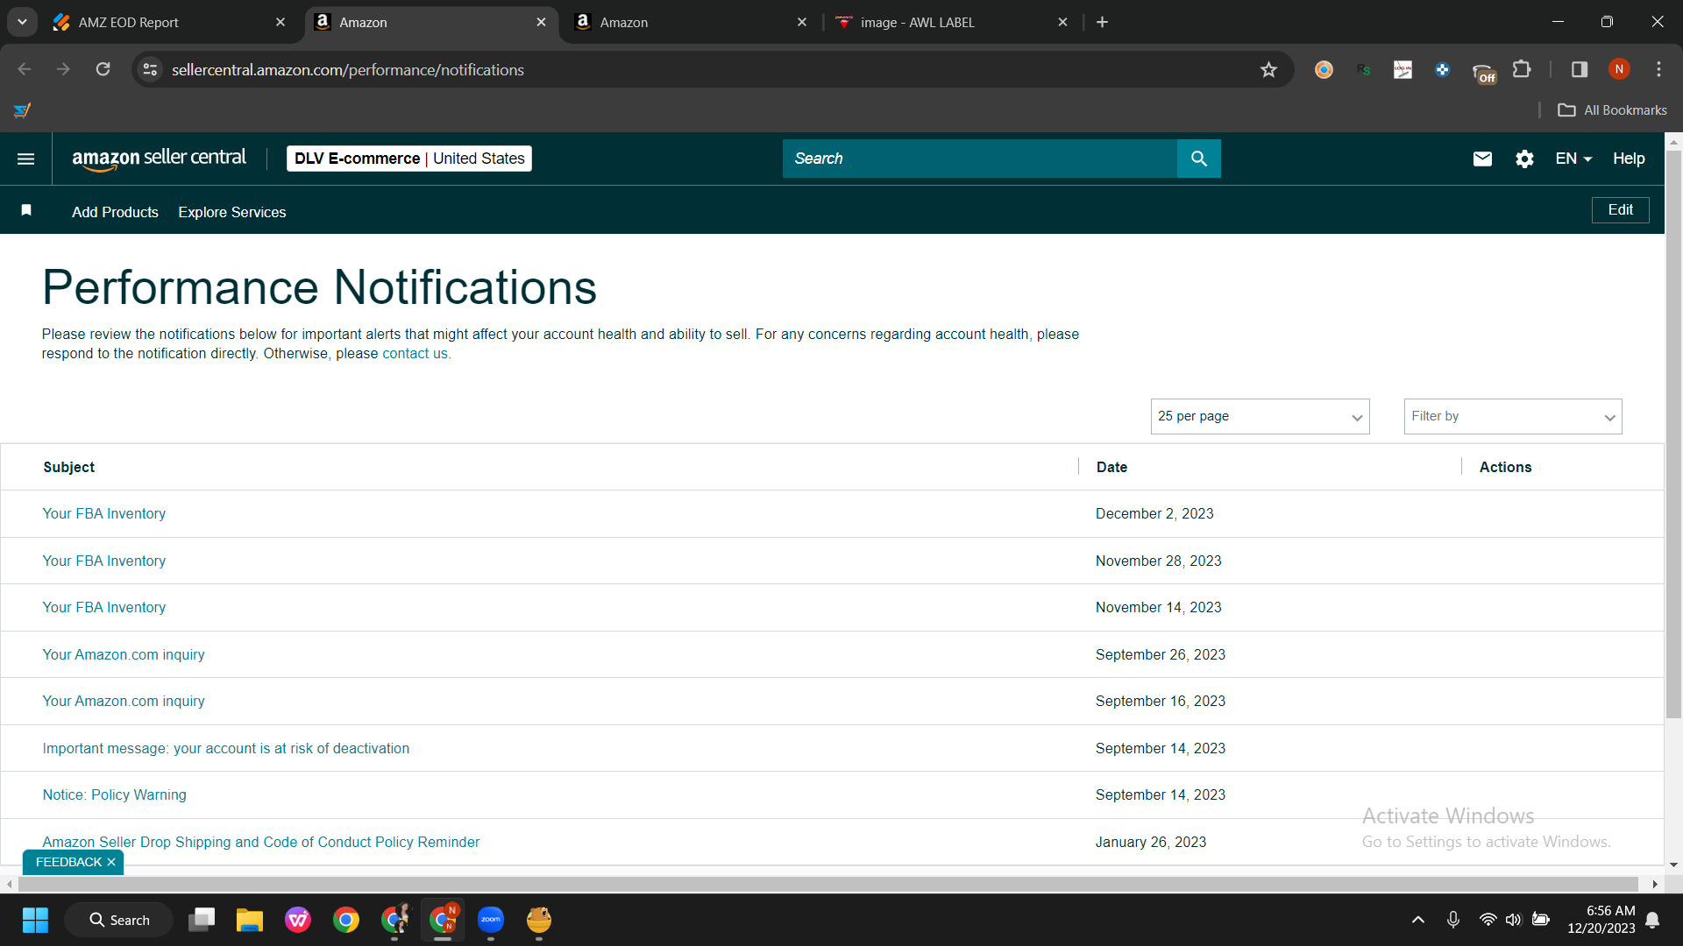Open a new browser tab

(x=1102, y=22)
